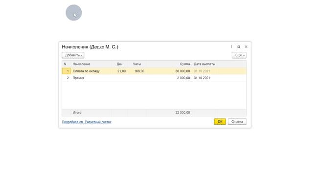Close the Начисления dialog with X
The width and height of the screenshot is (313, 176).
tap(246, 47)
